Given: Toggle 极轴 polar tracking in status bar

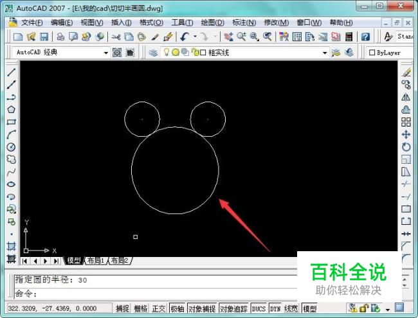Looking at the screenshot, I should point(177,308).
